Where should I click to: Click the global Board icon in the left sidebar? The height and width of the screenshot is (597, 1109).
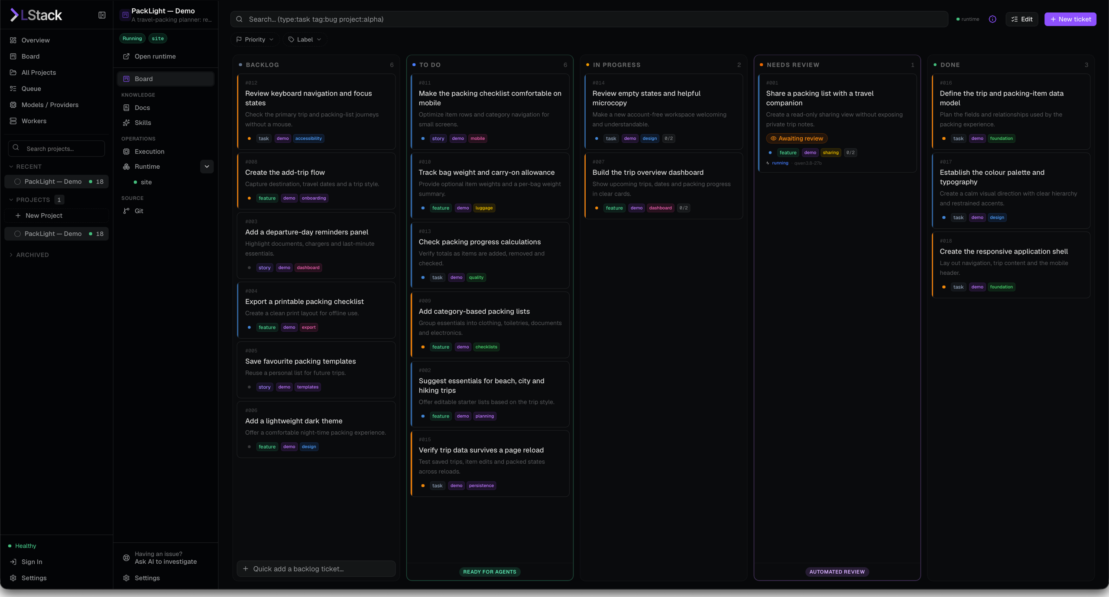(x=13, y=57)
